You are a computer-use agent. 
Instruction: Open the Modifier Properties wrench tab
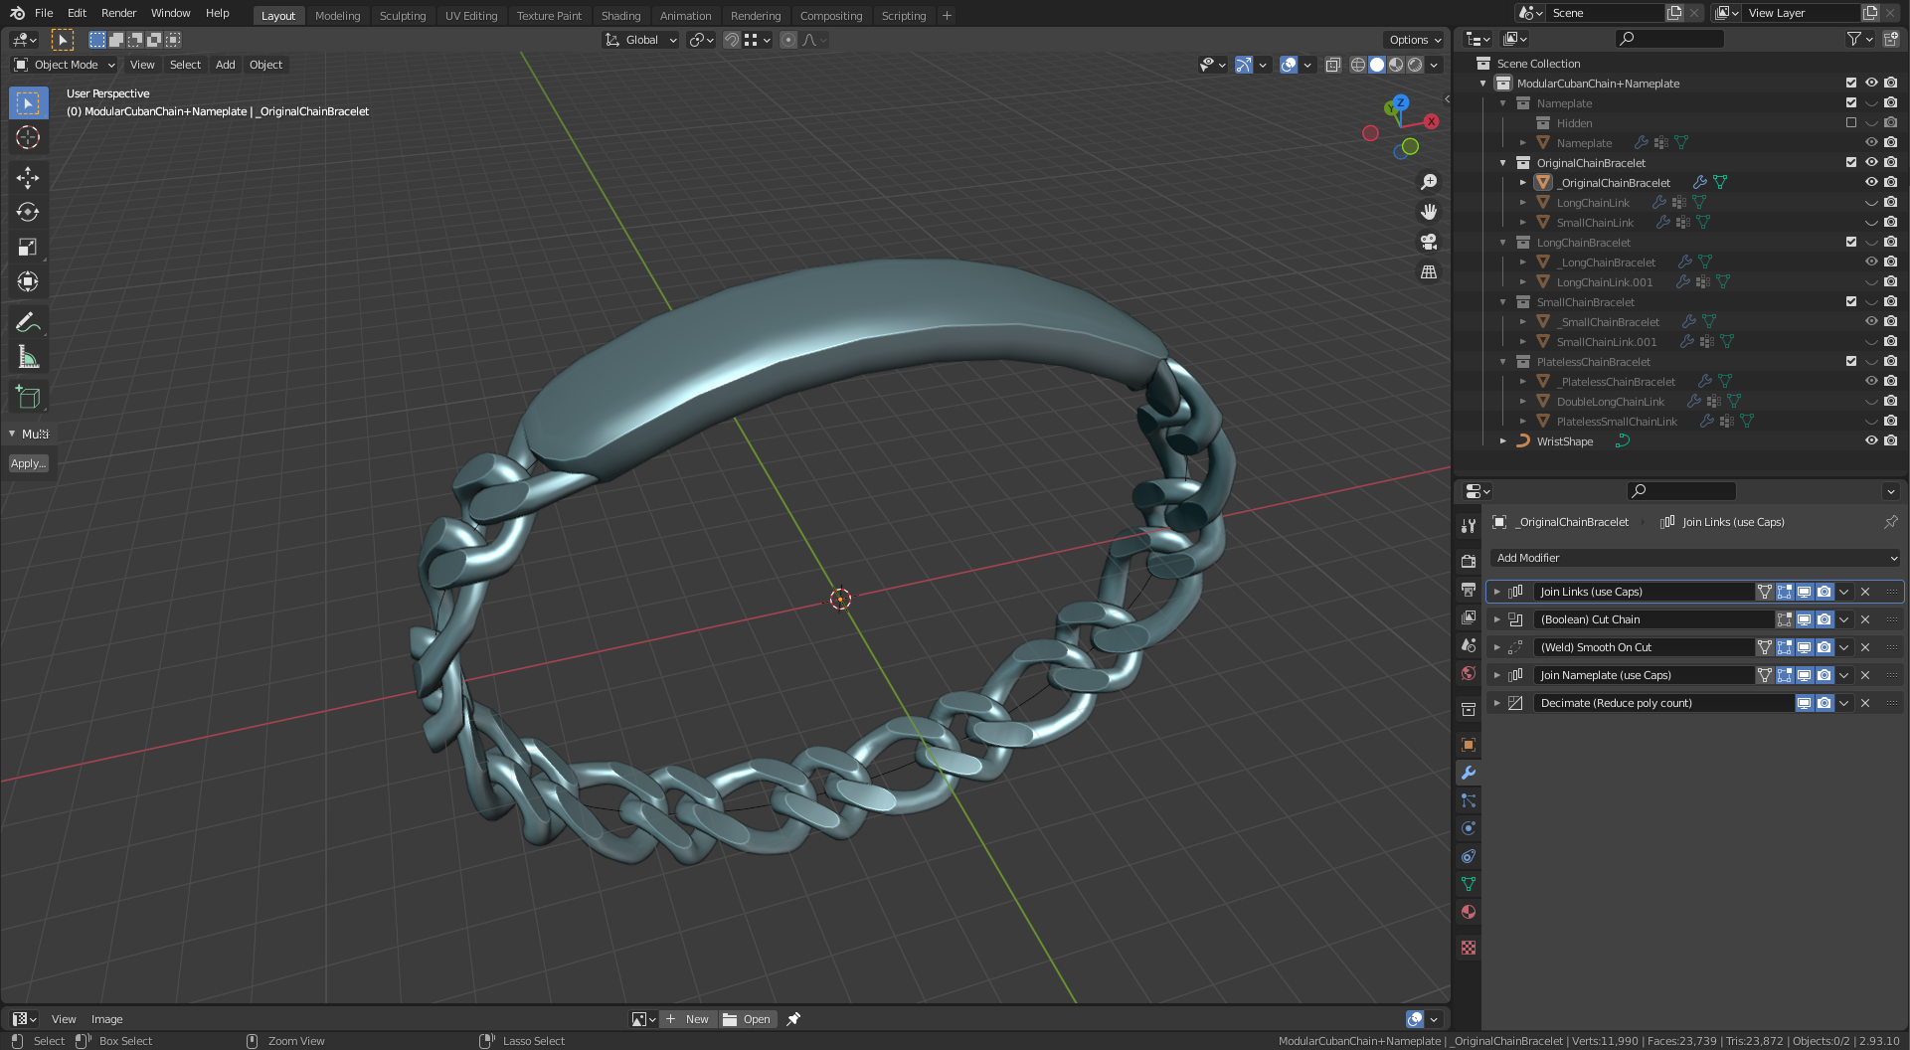(x=1469, y=773)
